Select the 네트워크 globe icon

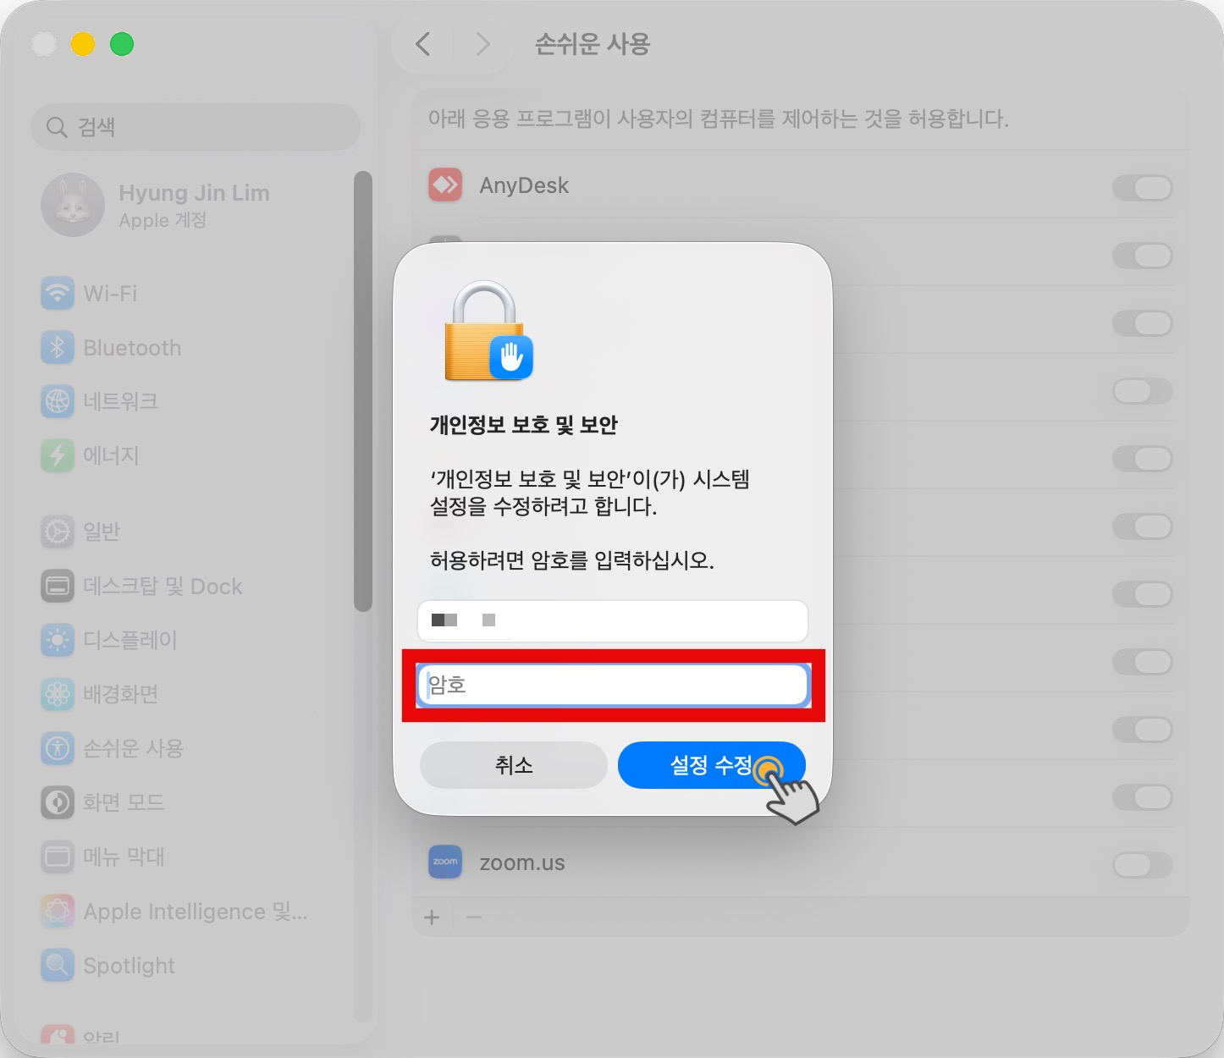58,401
